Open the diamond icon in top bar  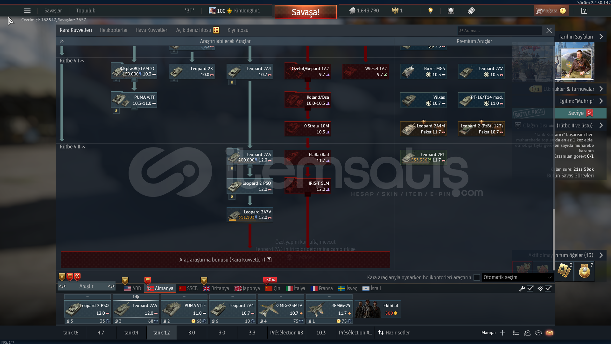coord(451,11)
